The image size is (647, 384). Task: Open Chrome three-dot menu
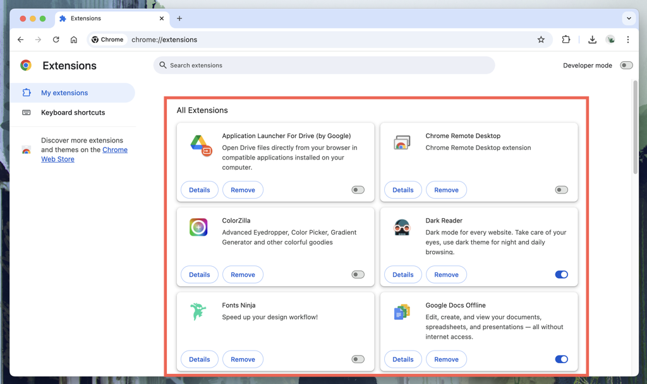pyautogui.click(x=627, y=40)
